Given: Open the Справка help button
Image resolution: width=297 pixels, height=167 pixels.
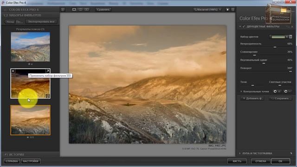Looking at the screenshot, I should 12,161.
